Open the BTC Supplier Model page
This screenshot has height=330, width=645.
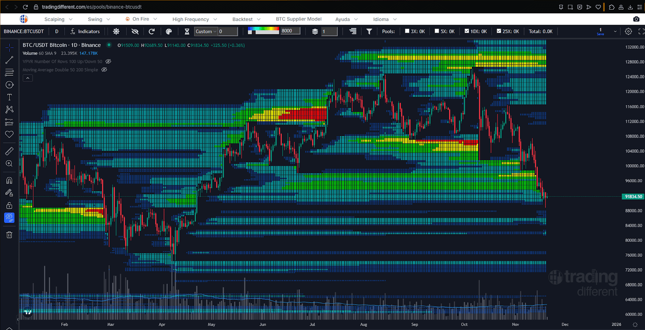tap(299, 19)
